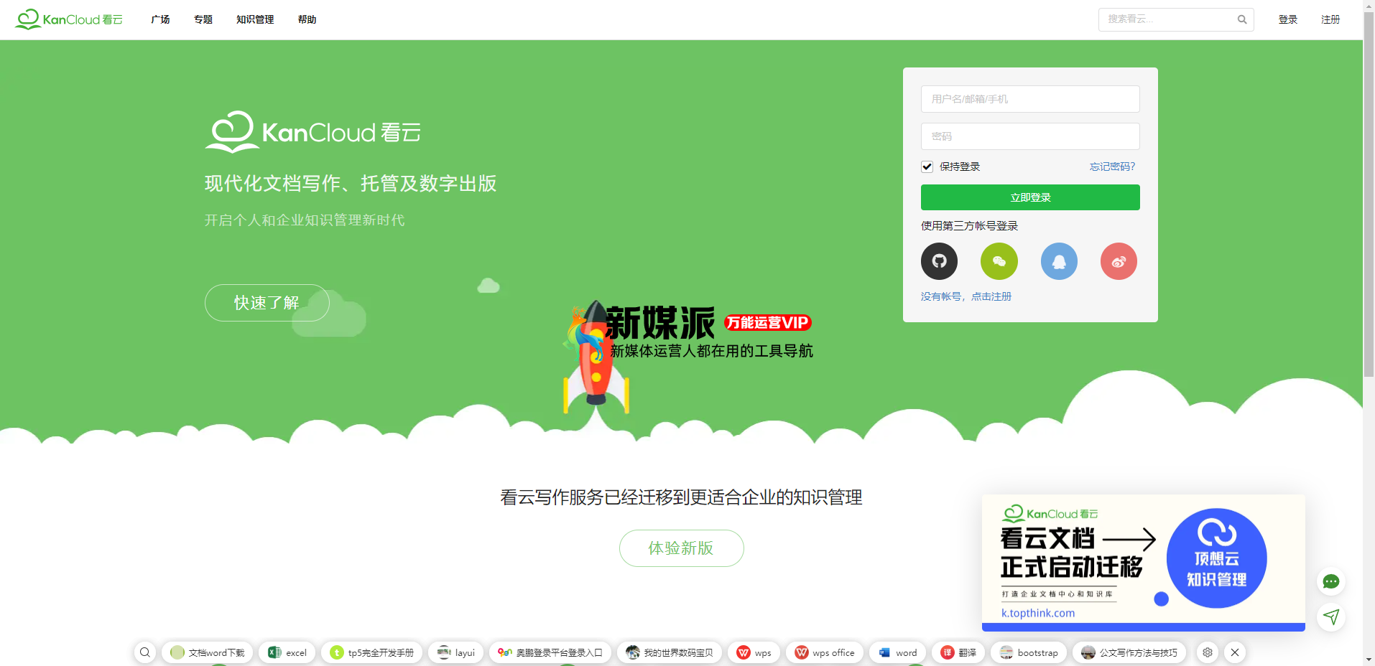Click the 注册 link in the header
Viewport: 1375px width, 666px height.
(1330, 19)
